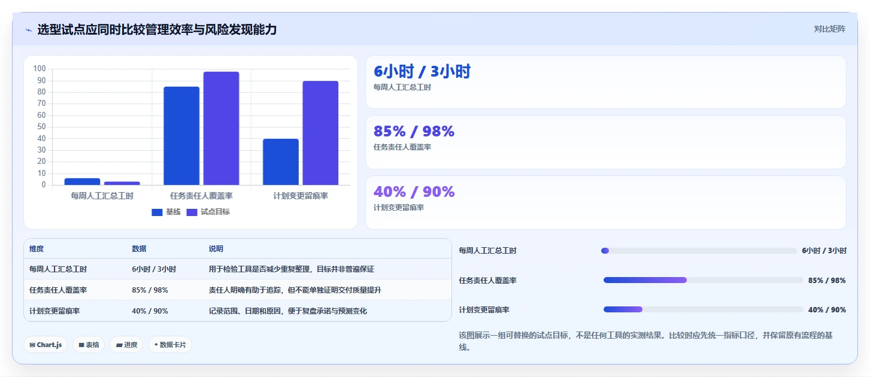This screenshot has width=870, height=377.
Task: Click the 基线 bar for 任务责任人覆盖率
Action: point(181,136)
